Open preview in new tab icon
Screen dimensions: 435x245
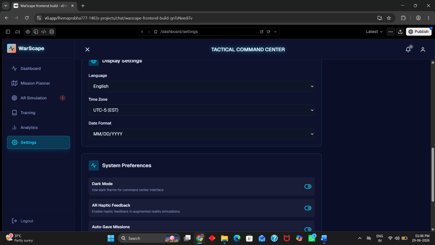click(x=262, y=32)
